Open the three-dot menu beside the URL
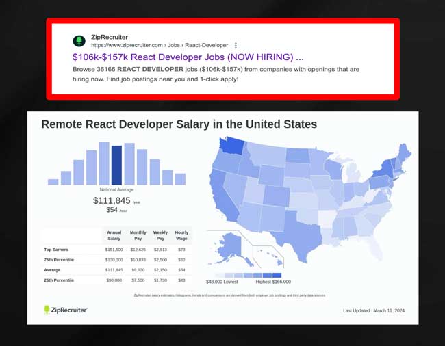This screenshot has height=346, width=445. (x=236, y=45)
